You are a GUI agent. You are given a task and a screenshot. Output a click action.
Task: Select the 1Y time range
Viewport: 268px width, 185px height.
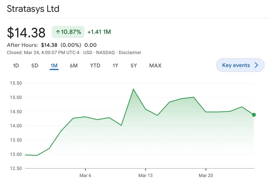click(115, 66)
